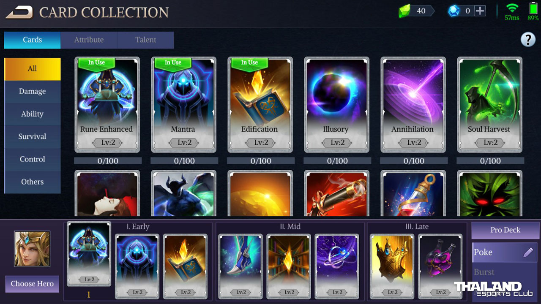Open the Annihilation card
541x304 pixels.
(x=413, y=105)
